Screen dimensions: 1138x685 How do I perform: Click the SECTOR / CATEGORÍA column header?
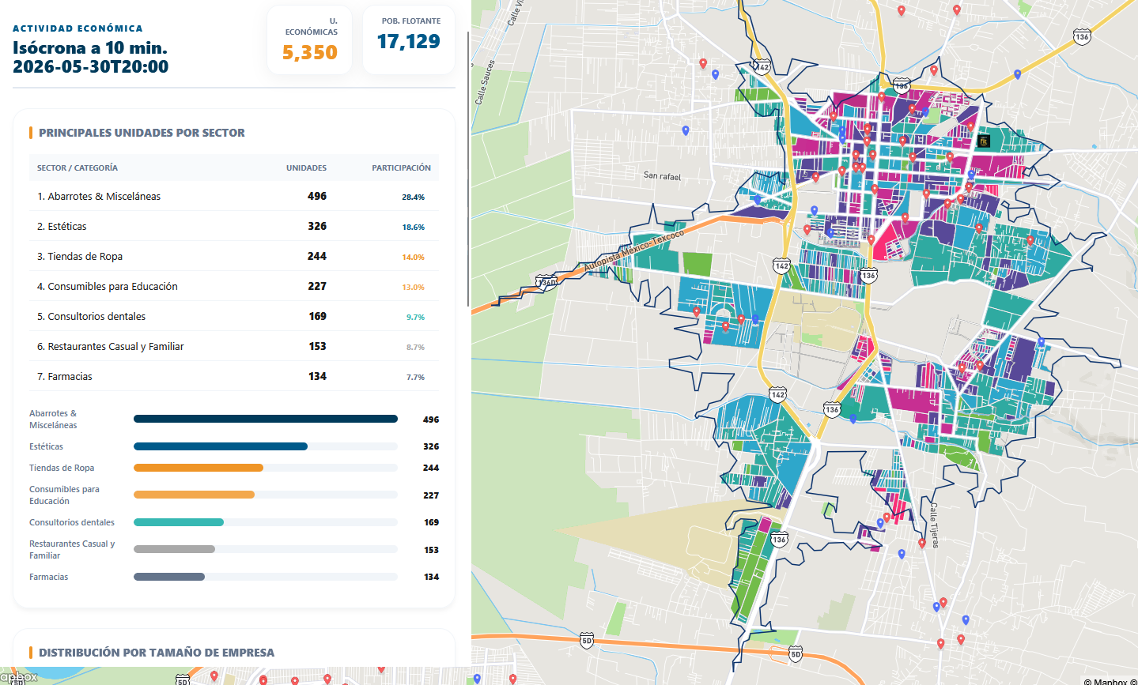tap(78, 167)
